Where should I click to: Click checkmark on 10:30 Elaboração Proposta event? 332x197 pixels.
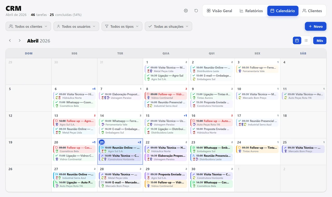[102, 94]
